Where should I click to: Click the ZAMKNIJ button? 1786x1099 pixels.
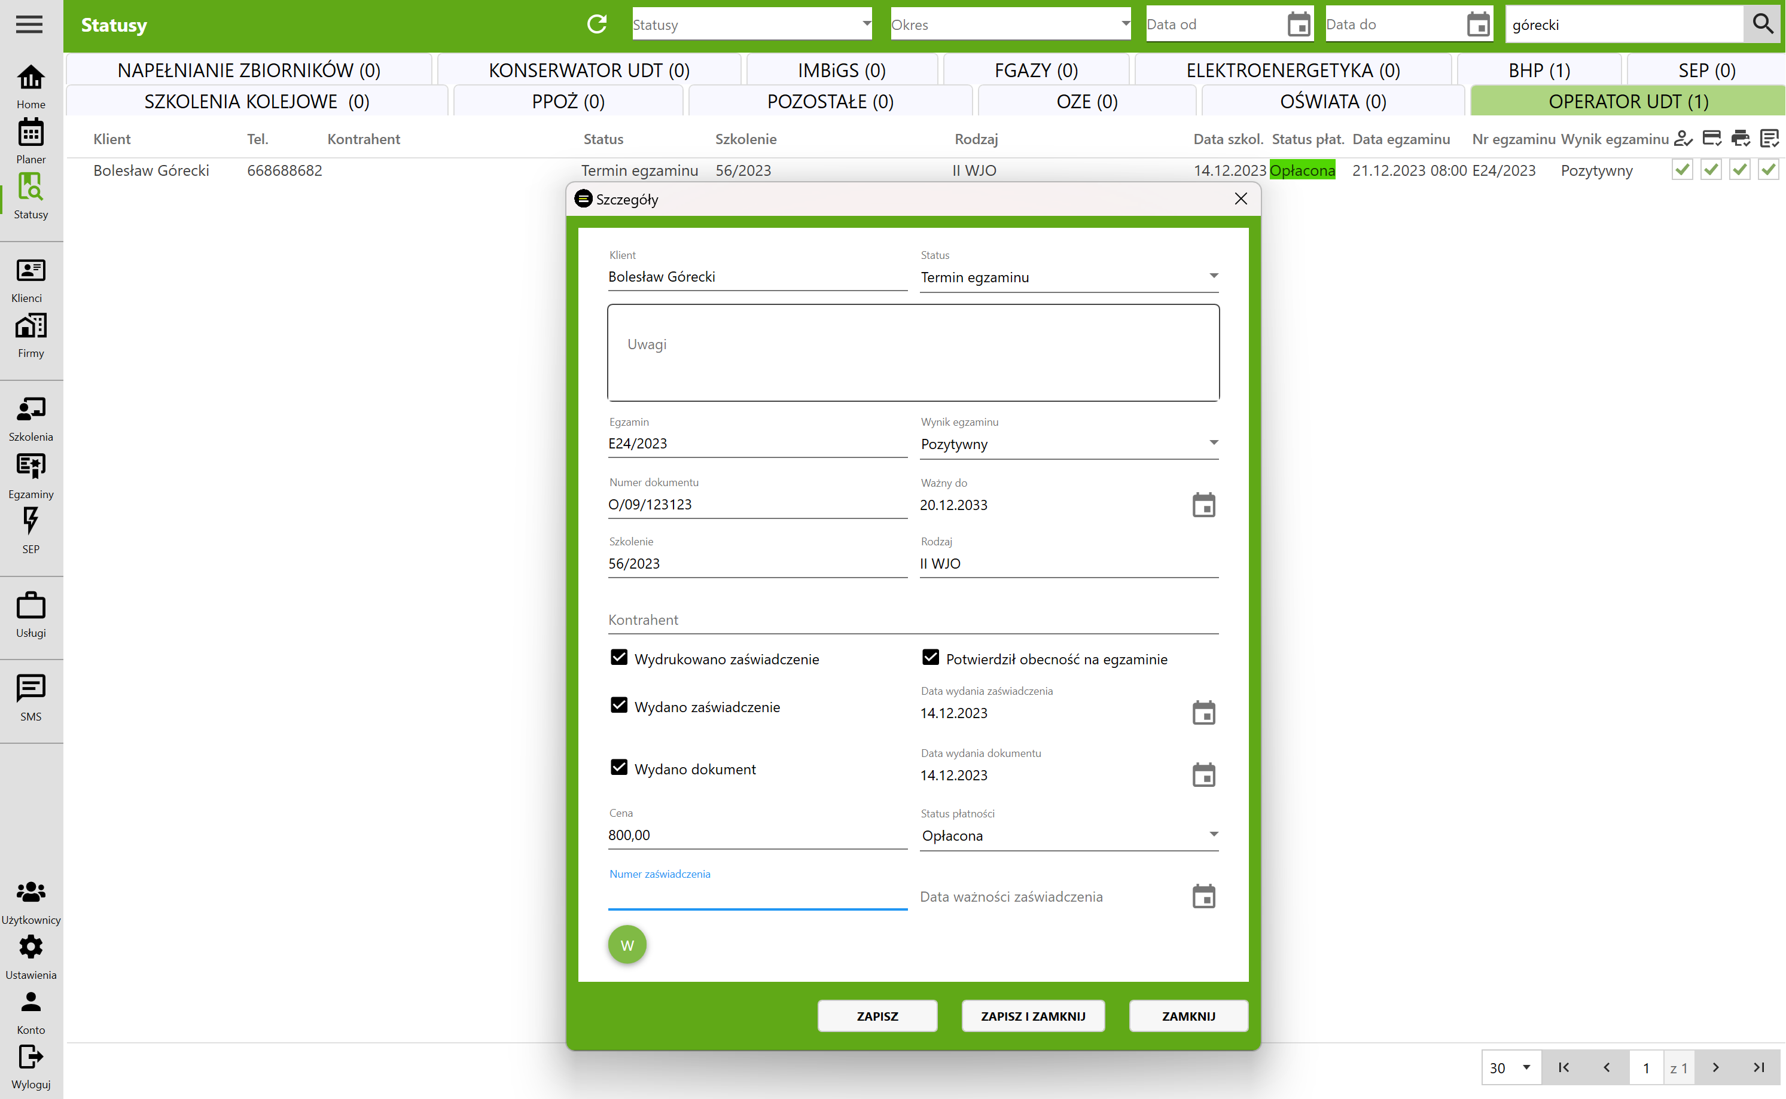pos(1188,1015)
